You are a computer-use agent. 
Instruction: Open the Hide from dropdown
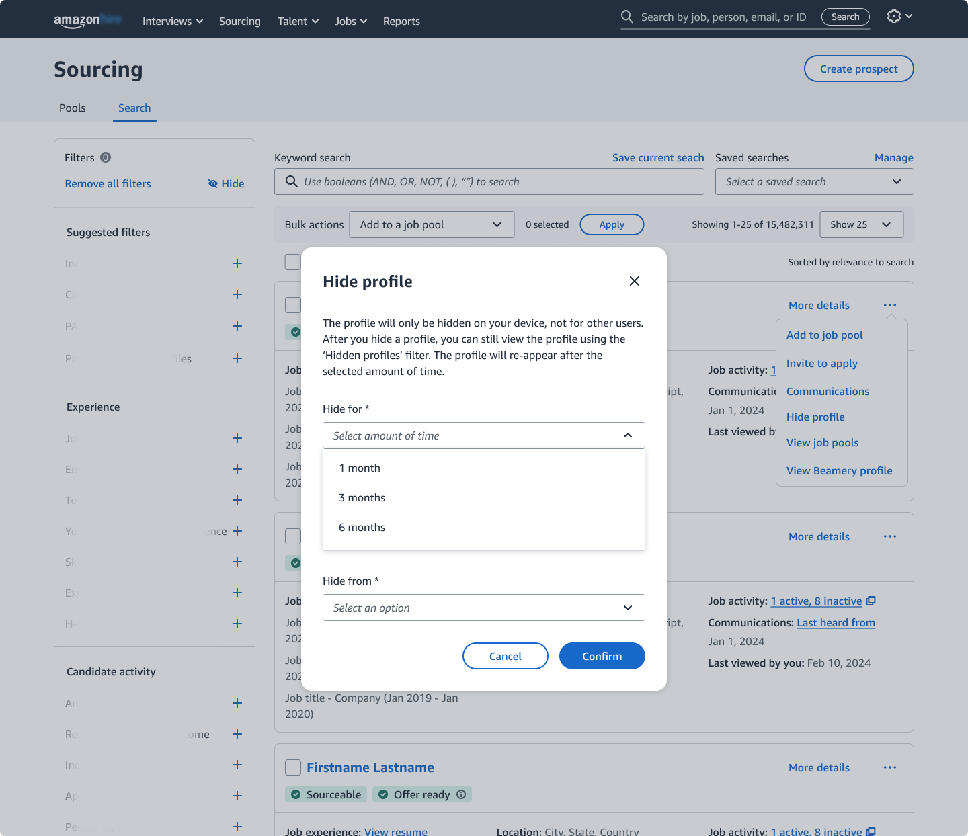pos(484,608)
